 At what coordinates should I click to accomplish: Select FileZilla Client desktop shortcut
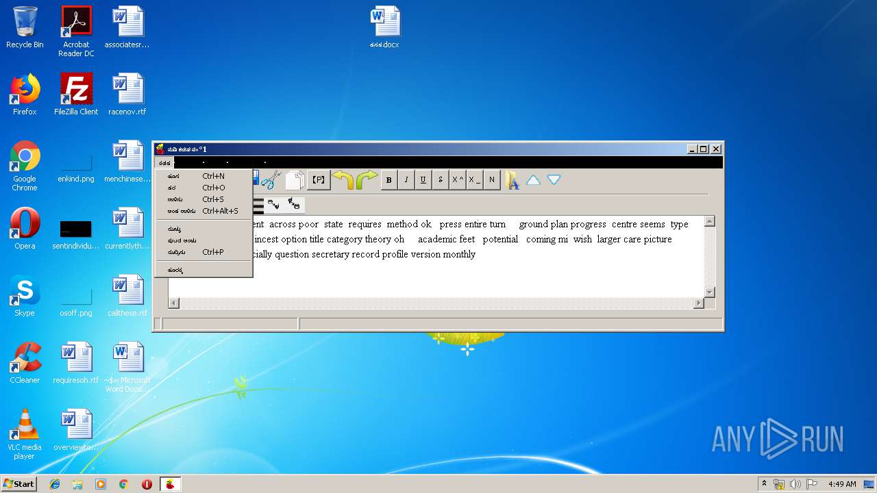click(76, 94)
